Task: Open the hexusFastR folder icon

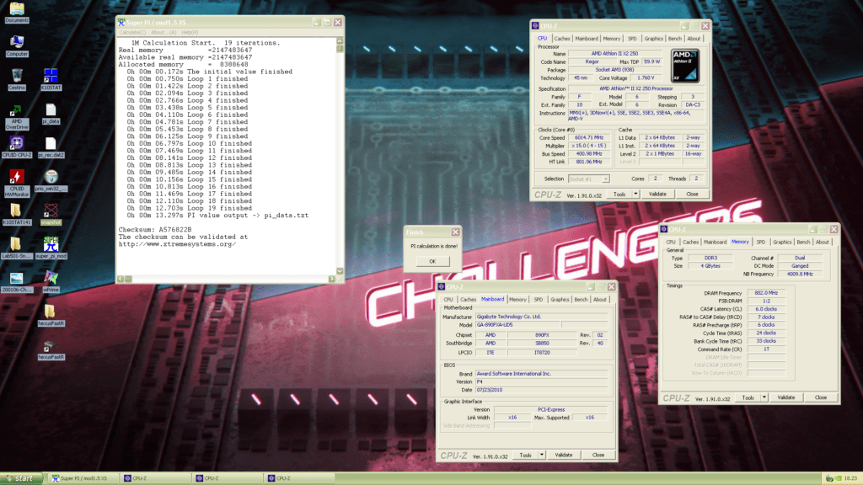Action: click(51, 316)
